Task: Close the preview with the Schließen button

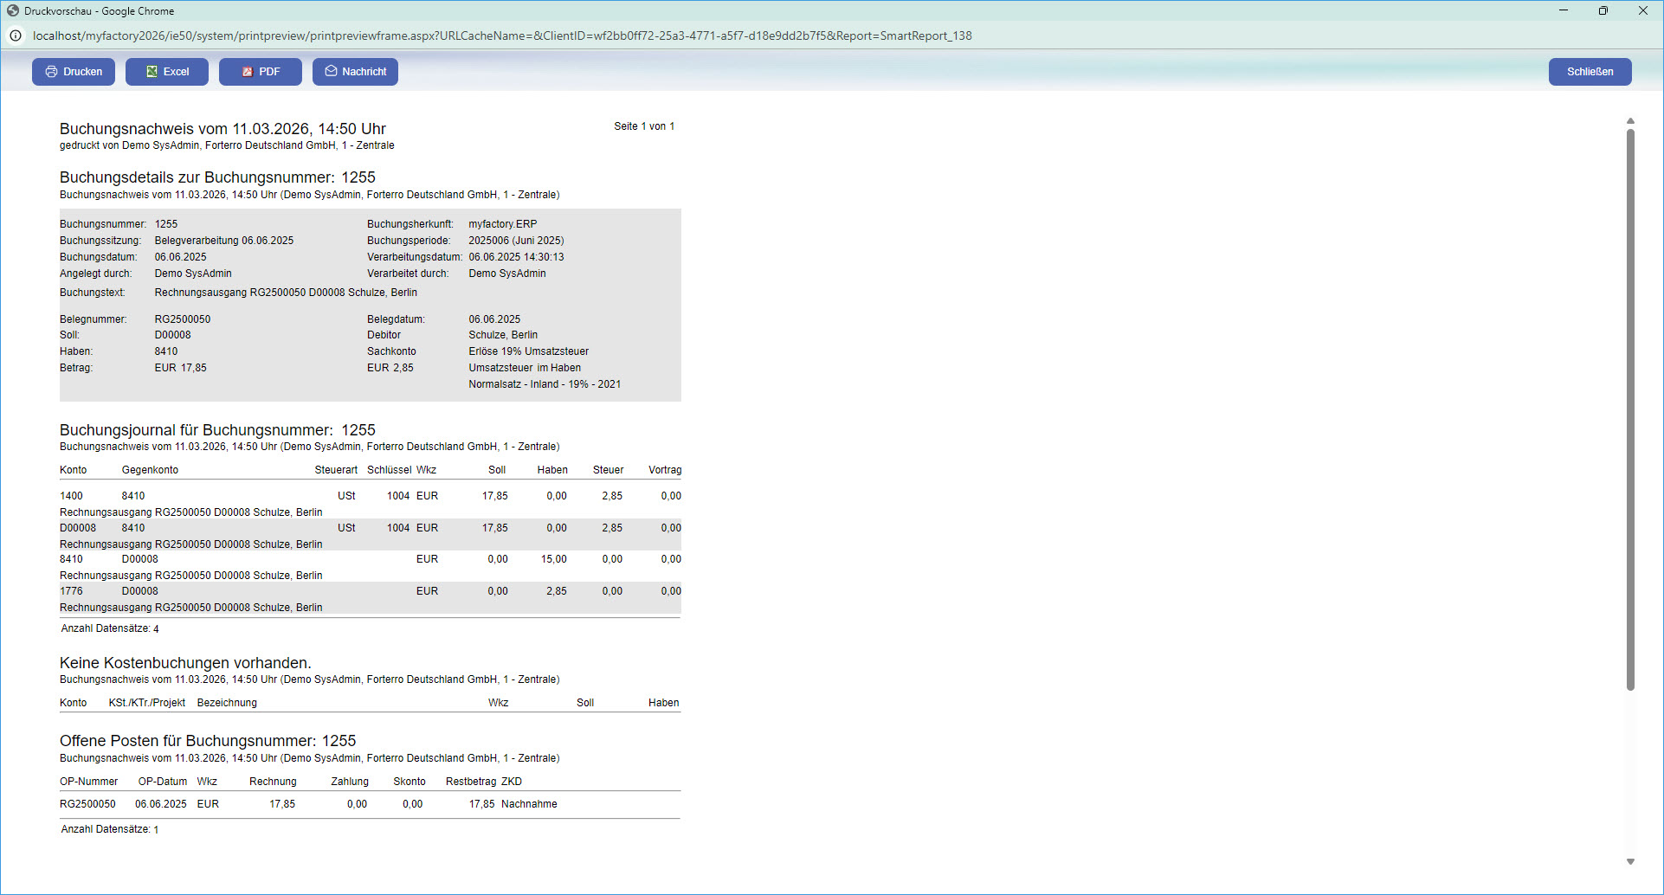Action: (x=1590, y=72)
